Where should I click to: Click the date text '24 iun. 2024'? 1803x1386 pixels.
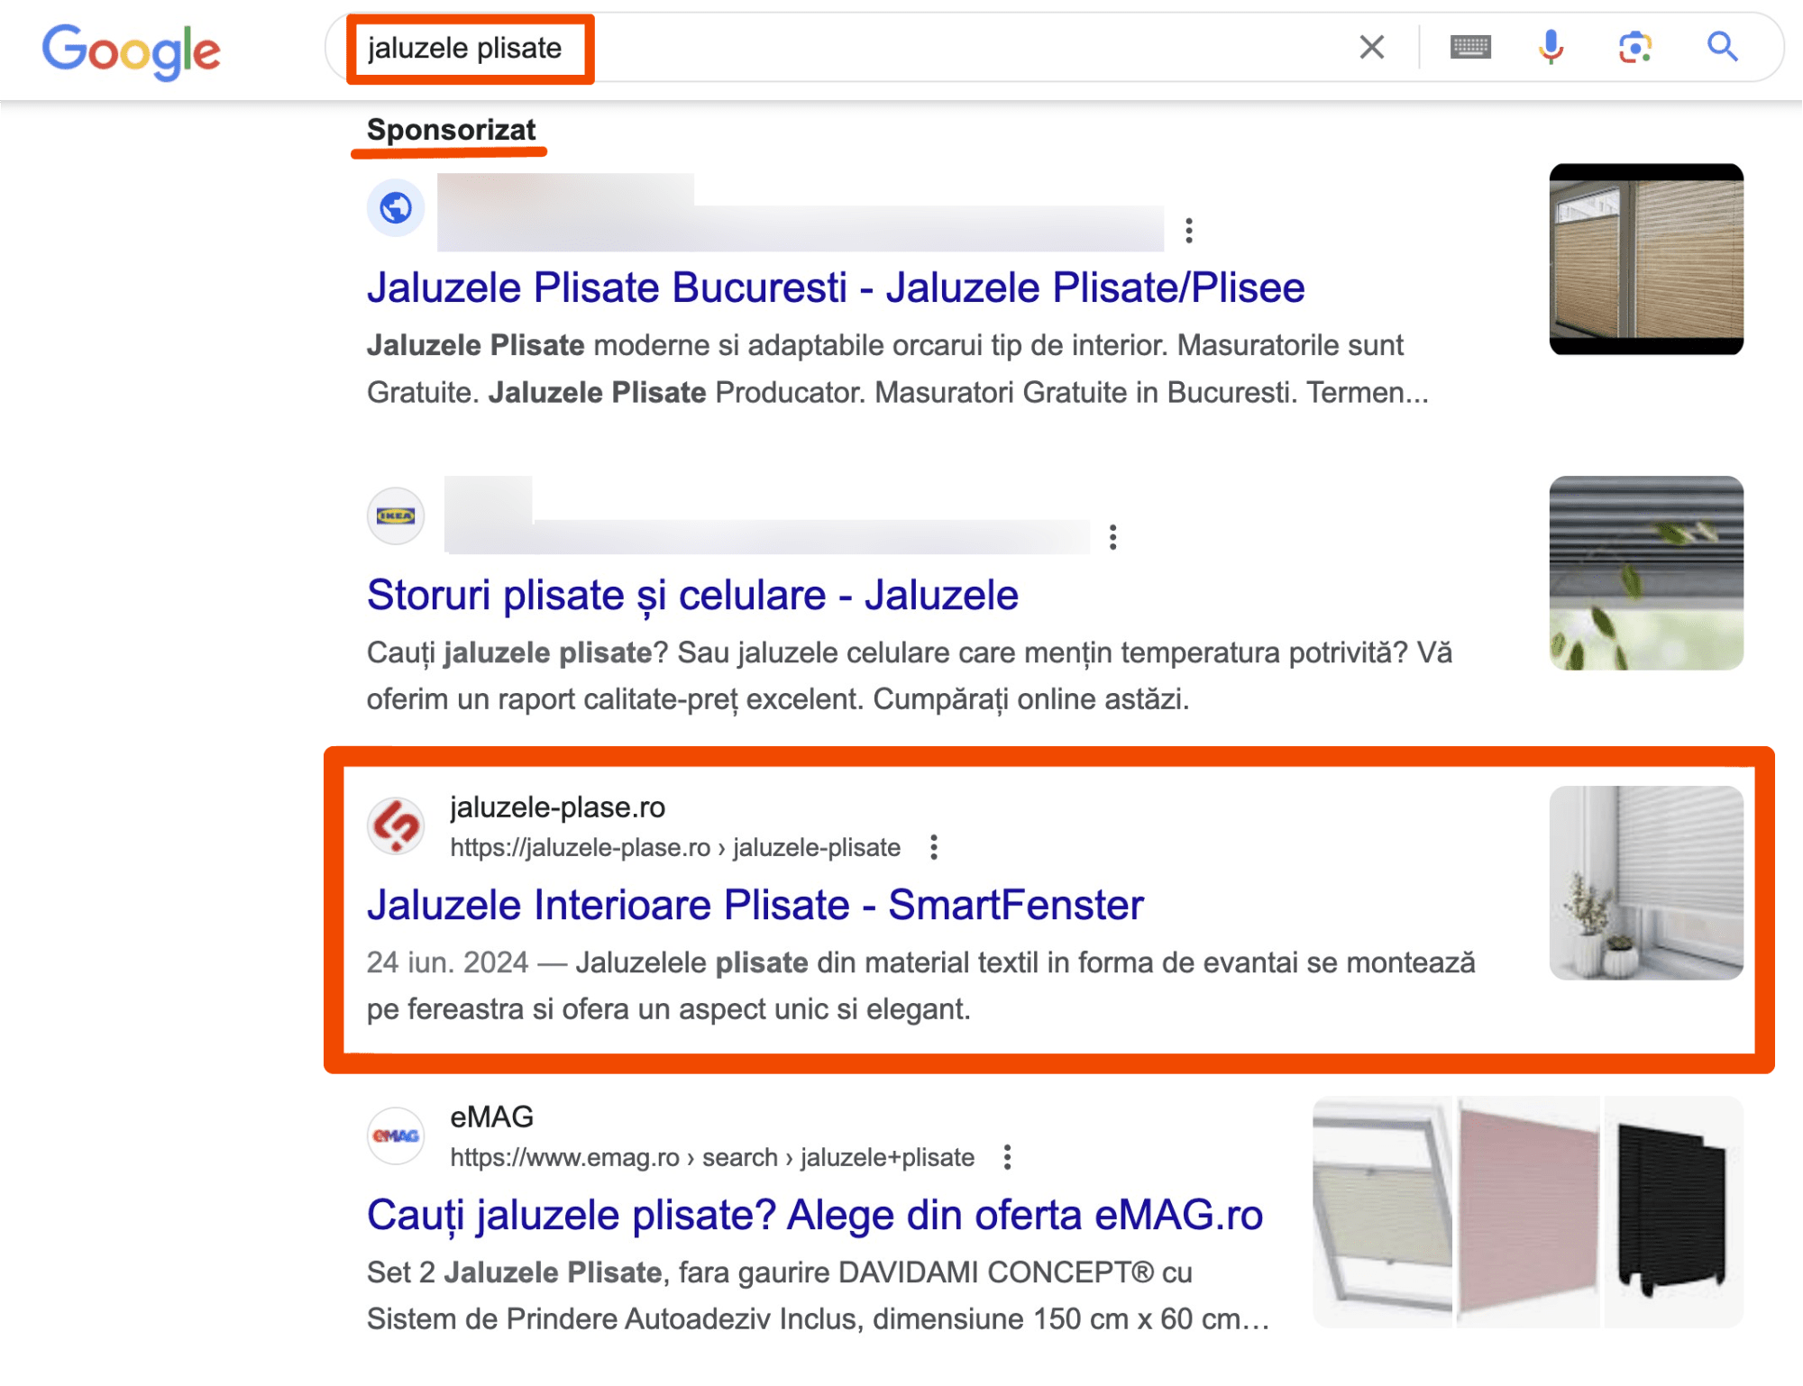447,962
